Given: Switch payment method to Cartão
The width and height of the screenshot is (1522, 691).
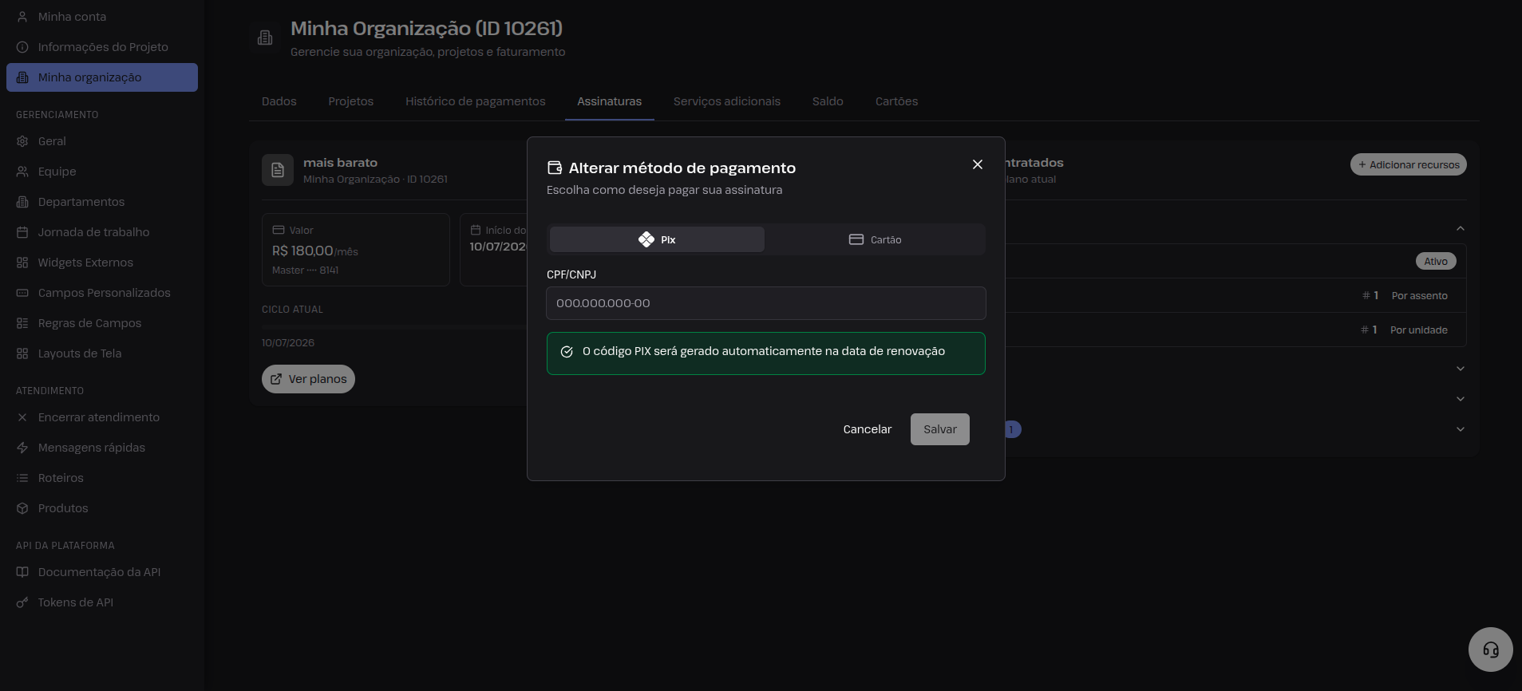Looking at the screenshot, I should (875, 239).
